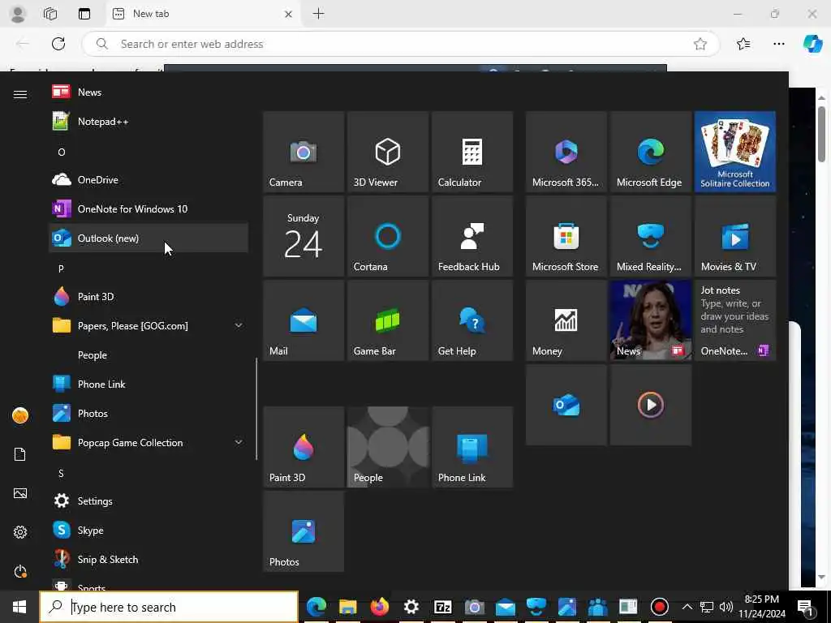
Task: Open the Sunday 24 calendar tile
Action: click(304, 236)
